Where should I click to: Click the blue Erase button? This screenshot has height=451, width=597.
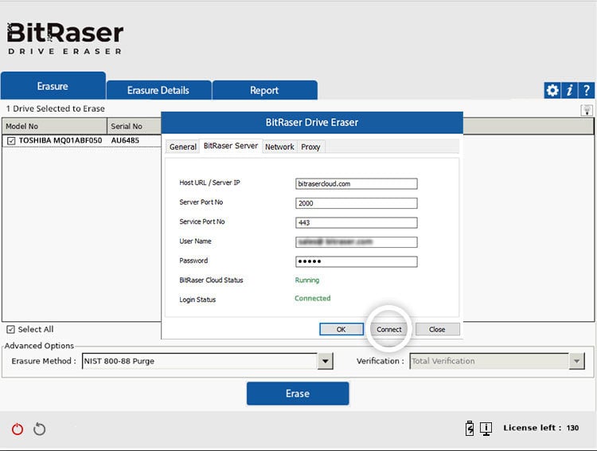tap(298, 394)
